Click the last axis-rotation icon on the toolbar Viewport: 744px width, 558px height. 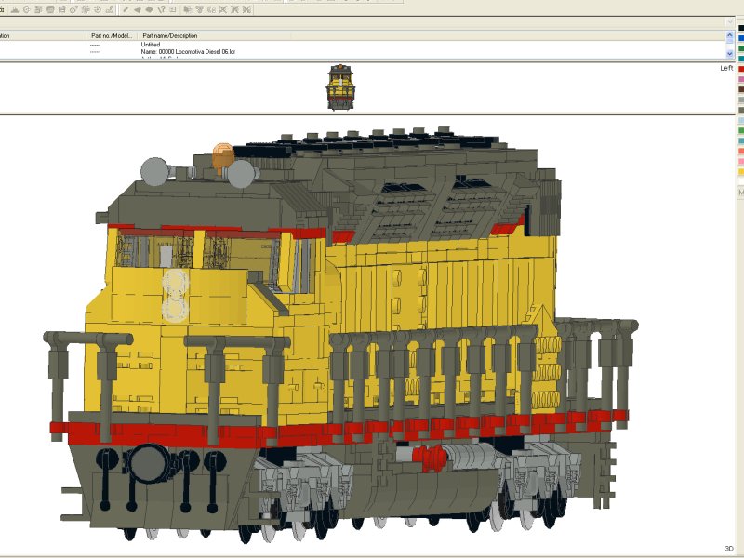(246, 10)
